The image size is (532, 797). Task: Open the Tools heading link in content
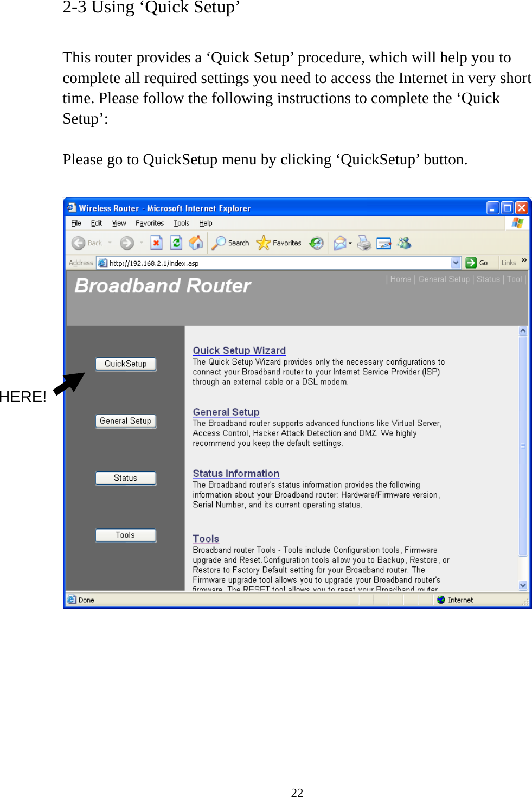coord(206,539)
